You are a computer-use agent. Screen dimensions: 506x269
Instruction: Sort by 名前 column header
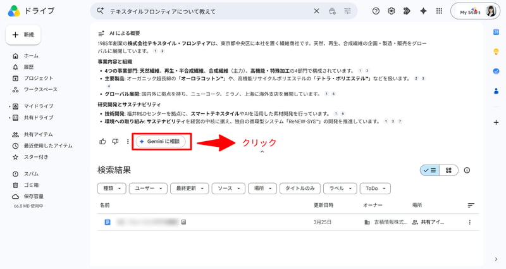click(104, 205)
